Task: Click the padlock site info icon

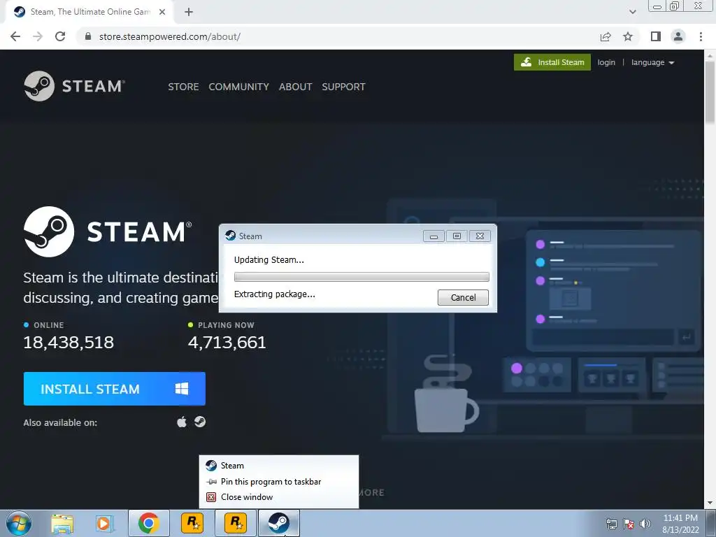Action: [x=88, y=36]
